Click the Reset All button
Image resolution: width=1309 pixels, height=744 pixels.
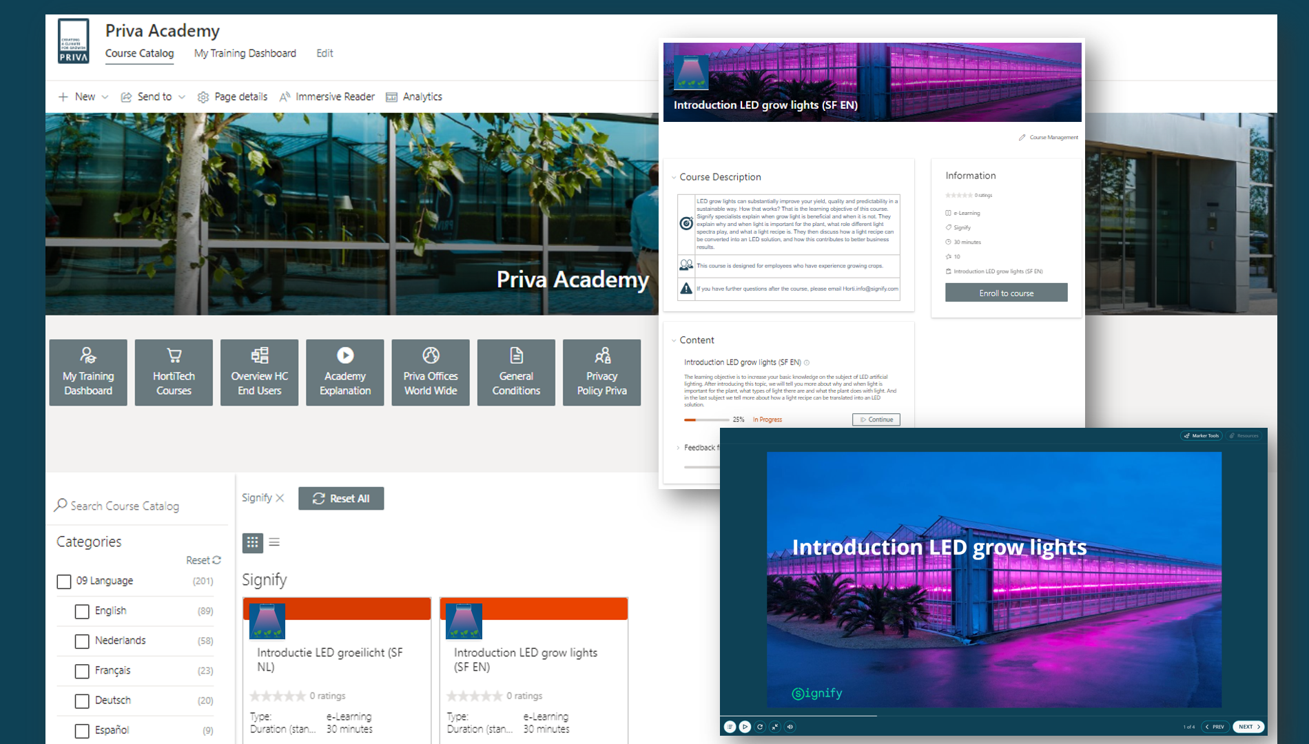(x=341, y=498)
